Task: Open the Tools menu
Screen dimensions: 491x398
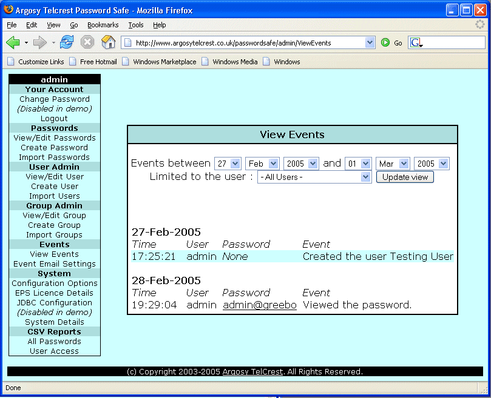Action: 136,25
